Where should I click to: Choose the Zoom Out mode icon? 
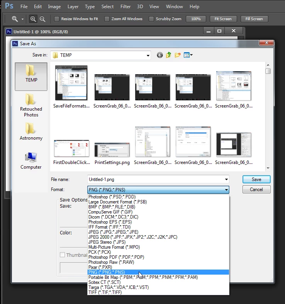[x=42, y=19]
